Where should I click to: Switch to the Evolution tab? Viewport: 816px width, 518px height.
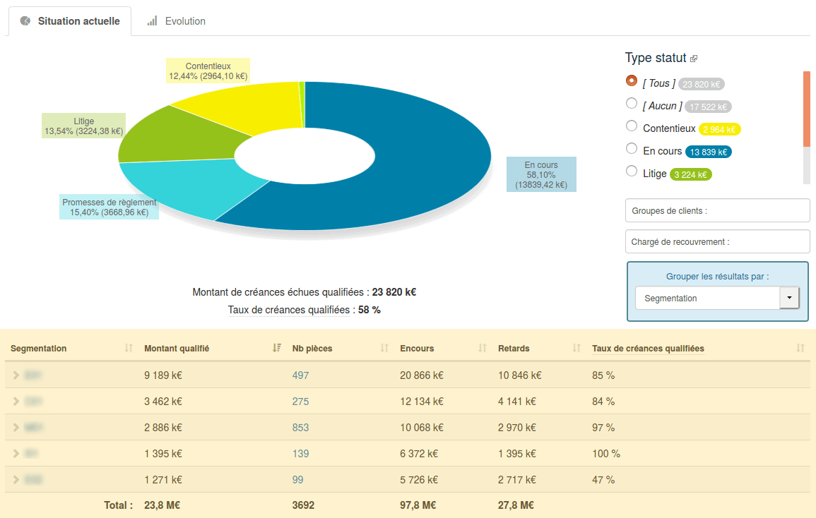[x=177, y=21]
